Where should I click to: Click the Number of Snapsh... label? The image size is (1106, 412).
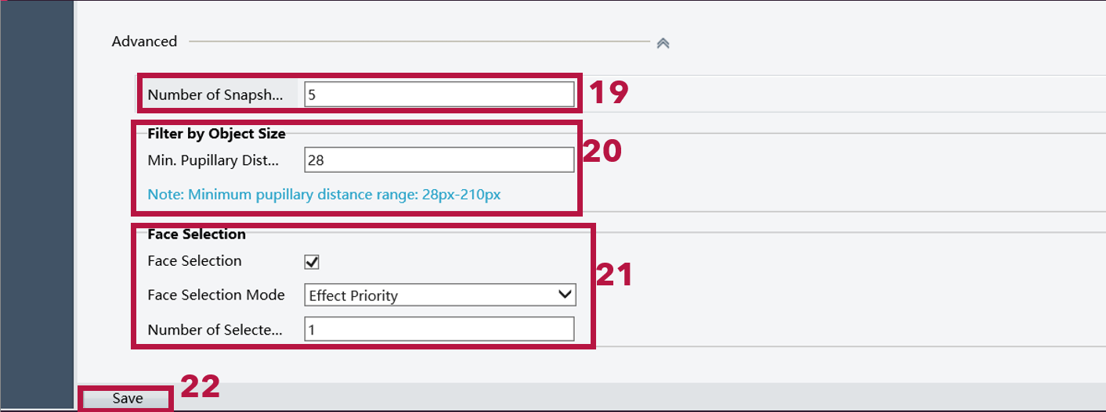point(215,95)
